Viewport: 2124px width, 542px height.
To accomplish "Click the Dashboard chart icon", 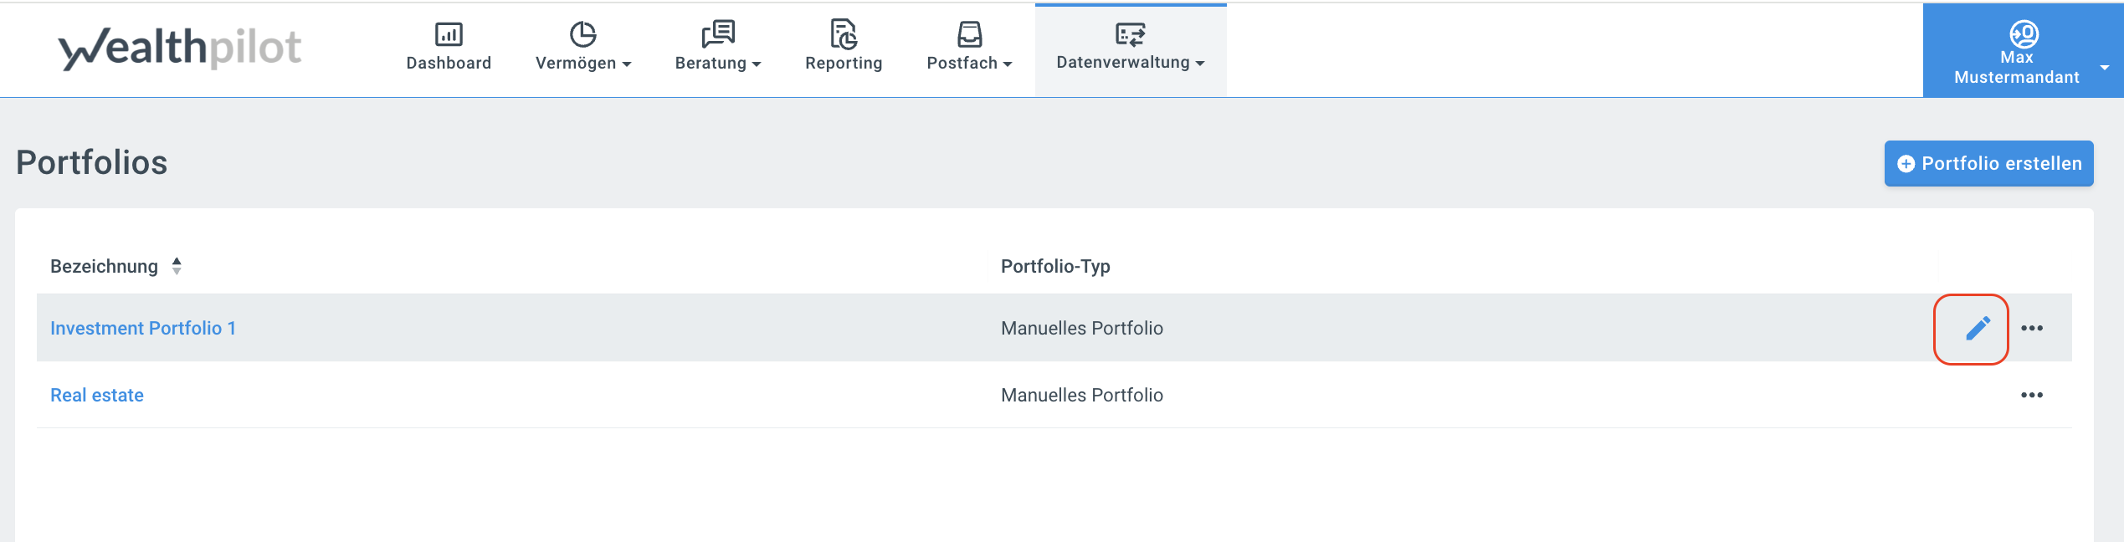I will tap(449, 34).
